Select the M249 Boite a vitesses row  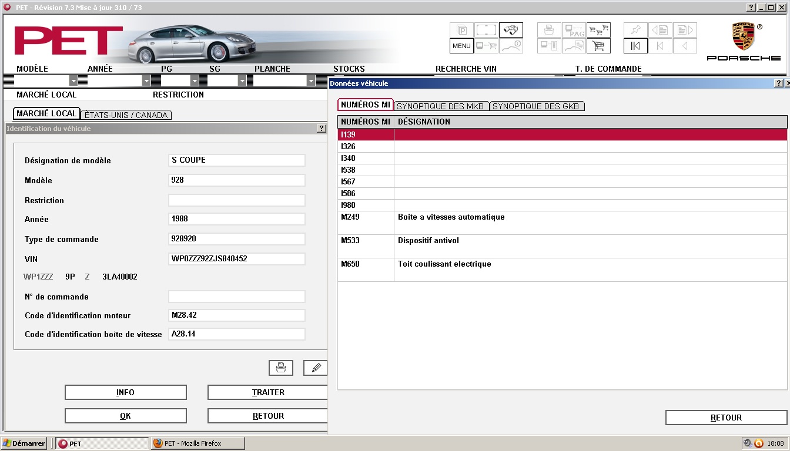[563, 223]
